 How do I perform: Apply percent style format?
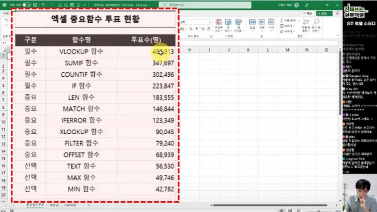191,29
